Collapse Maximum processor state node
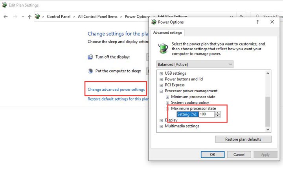 [x=167, y=109]
